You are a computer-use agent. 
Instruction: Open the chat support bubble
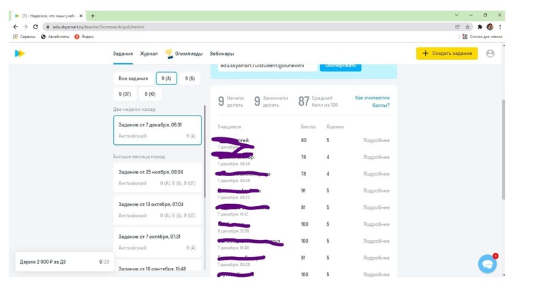click(487, 264)
